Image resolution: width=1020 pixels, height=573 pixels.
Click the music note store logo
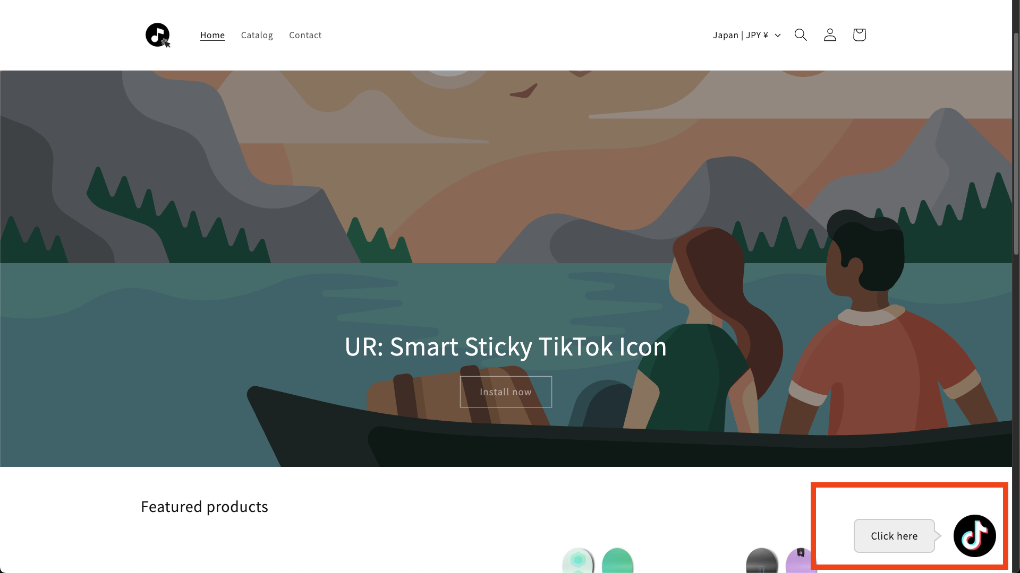tap(158, 35)
